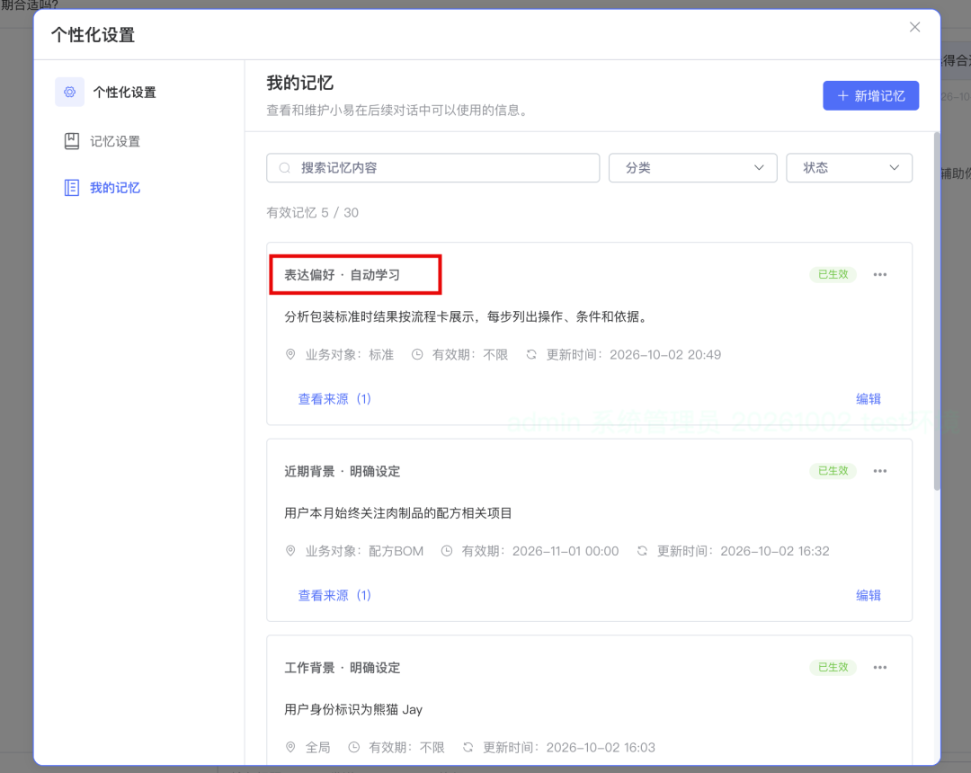Click the location pin icon next to 全局
The image size is (971, 773).
coord(290,747)
